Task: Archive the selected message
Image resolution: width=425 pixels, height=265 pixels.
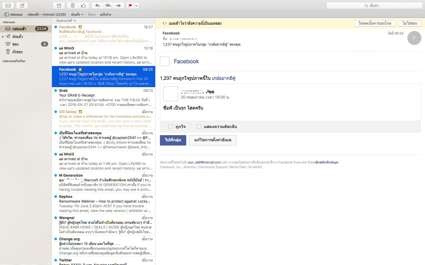Action: (59, 5)
